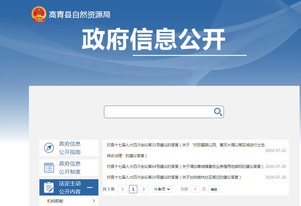
Task: Click the 确定 page jump button
Action: pyautogui.click(x=214, y=189)
